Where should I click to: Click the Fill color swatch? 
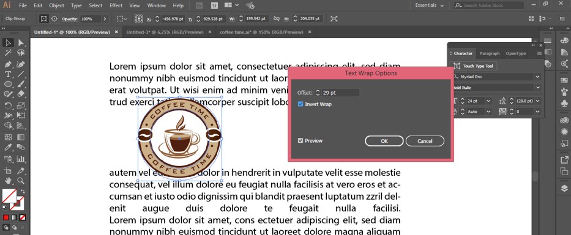(9, 196)
